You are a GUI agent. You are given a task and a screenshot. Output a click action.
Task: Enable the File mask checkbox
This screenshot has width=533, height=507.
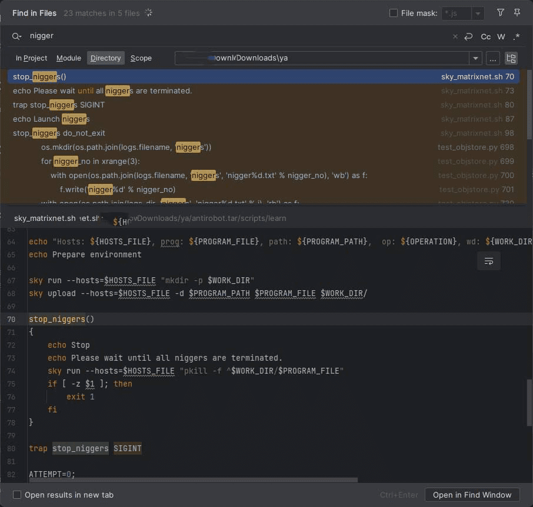point(394,13)
